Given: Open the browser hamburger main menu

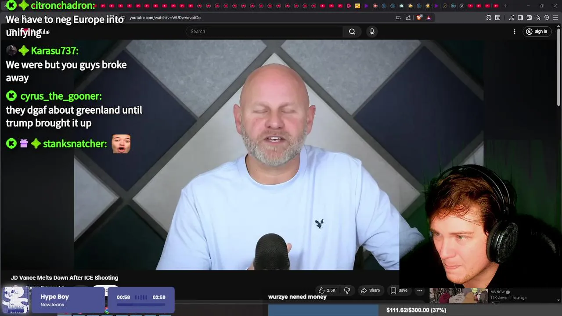Looking at the screenshot, I should (555, 18).
